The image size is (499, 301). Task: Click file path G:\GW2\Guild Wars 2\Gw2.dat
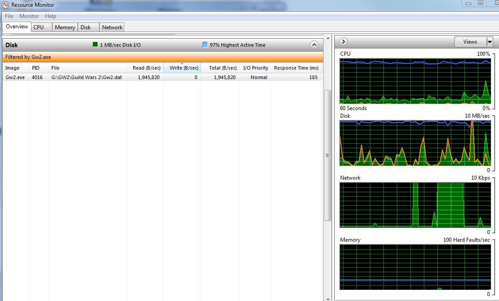(x=86, y=77)
